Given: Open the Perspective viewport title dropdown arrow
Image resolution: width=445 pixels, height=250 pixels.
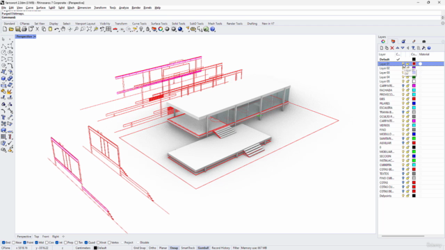Looking at the screenshot, I should 35,37.
